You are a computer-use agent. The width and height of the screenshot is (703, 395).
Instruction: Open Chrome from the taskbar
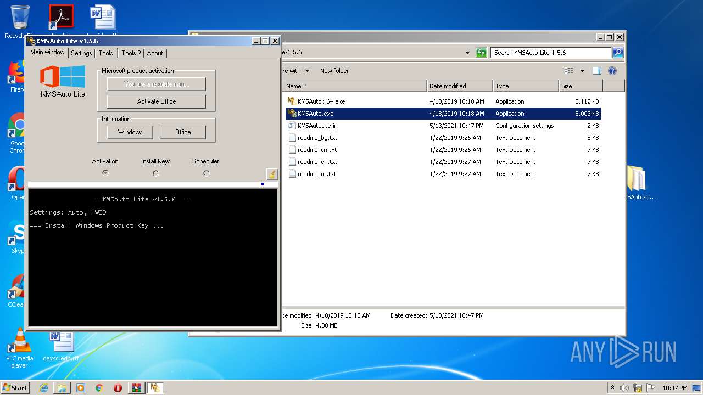(99, 388)
